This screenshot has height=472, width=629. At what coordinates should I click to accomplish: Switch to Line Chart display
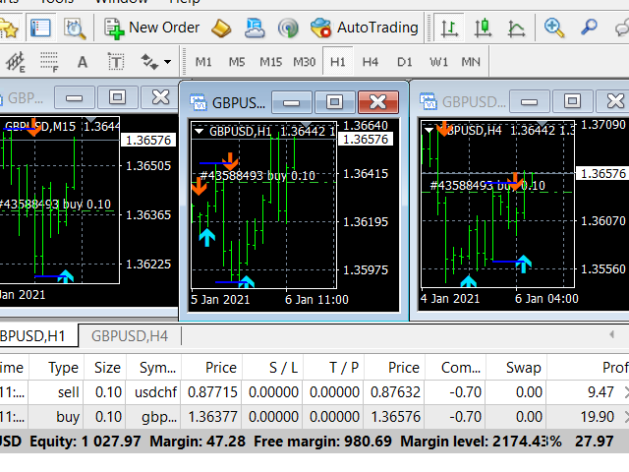(x=516, y=29)
